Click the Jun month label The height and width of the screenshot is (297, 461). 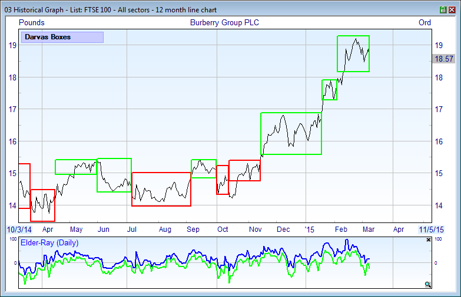click(x=104, y=230)
